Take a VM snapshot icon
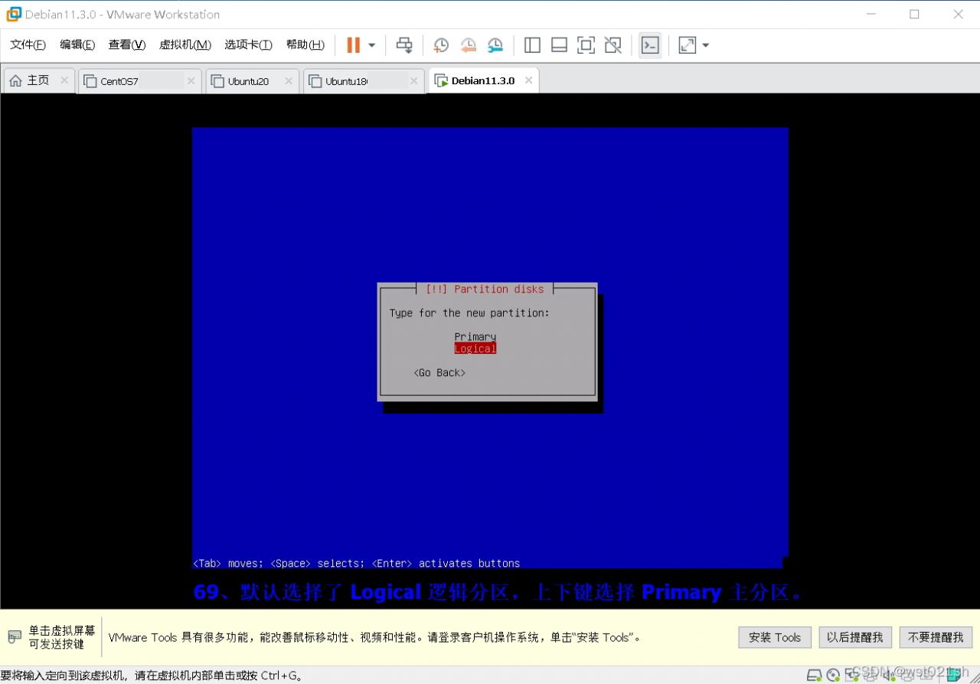980x684 pixels. coord(441,45)
